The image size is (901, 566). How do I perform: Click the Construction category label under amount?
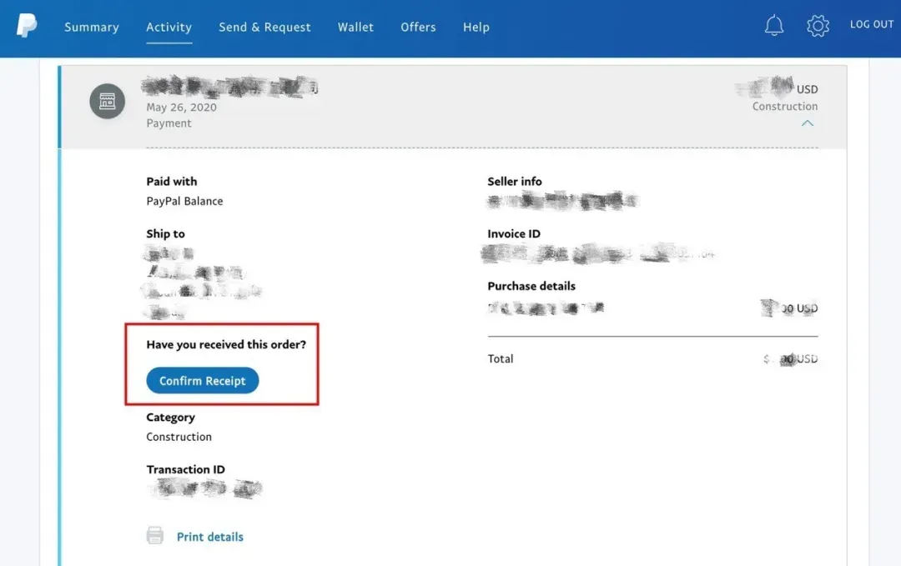coord(785,106)
